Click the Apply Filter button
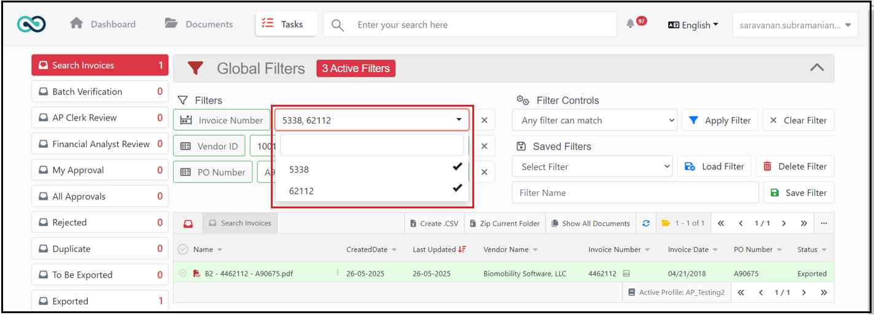 pos(720,120)
